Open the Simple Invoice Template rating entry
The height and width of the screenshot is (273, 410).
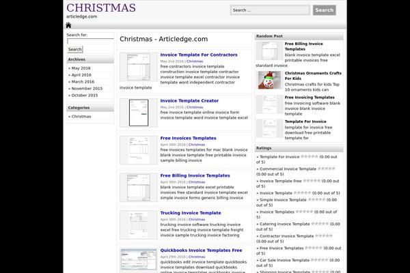click(x=283, y=200)
